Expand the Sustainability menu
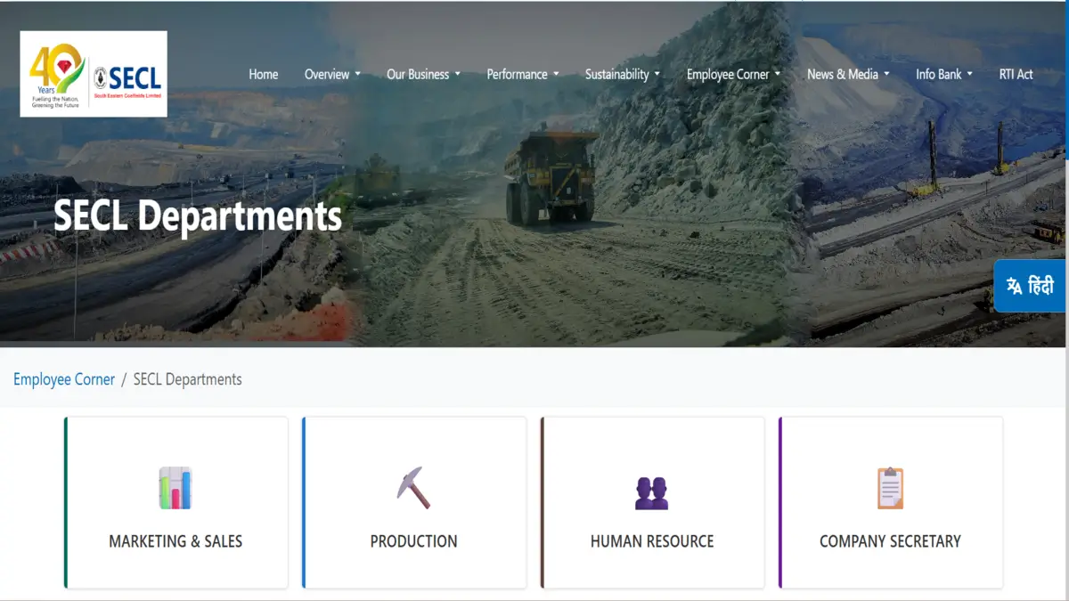This screenshot has width=1069, height=601. coord(623,75)
